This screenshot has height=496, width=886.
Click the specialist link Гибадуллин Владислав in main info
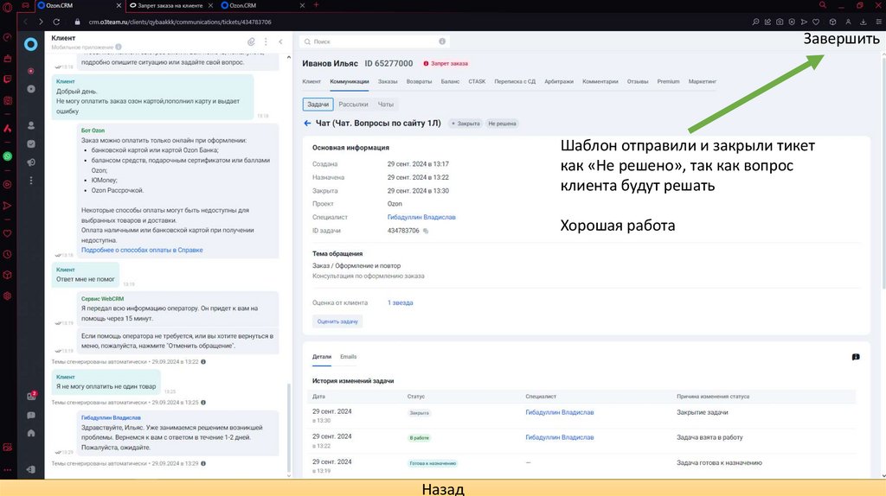[421, 217]
